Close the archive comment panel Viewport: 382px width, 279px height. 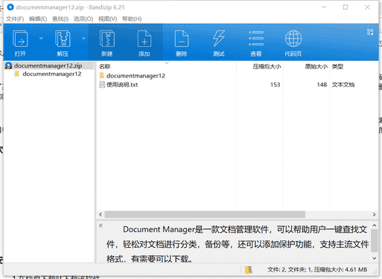[101, 225]
